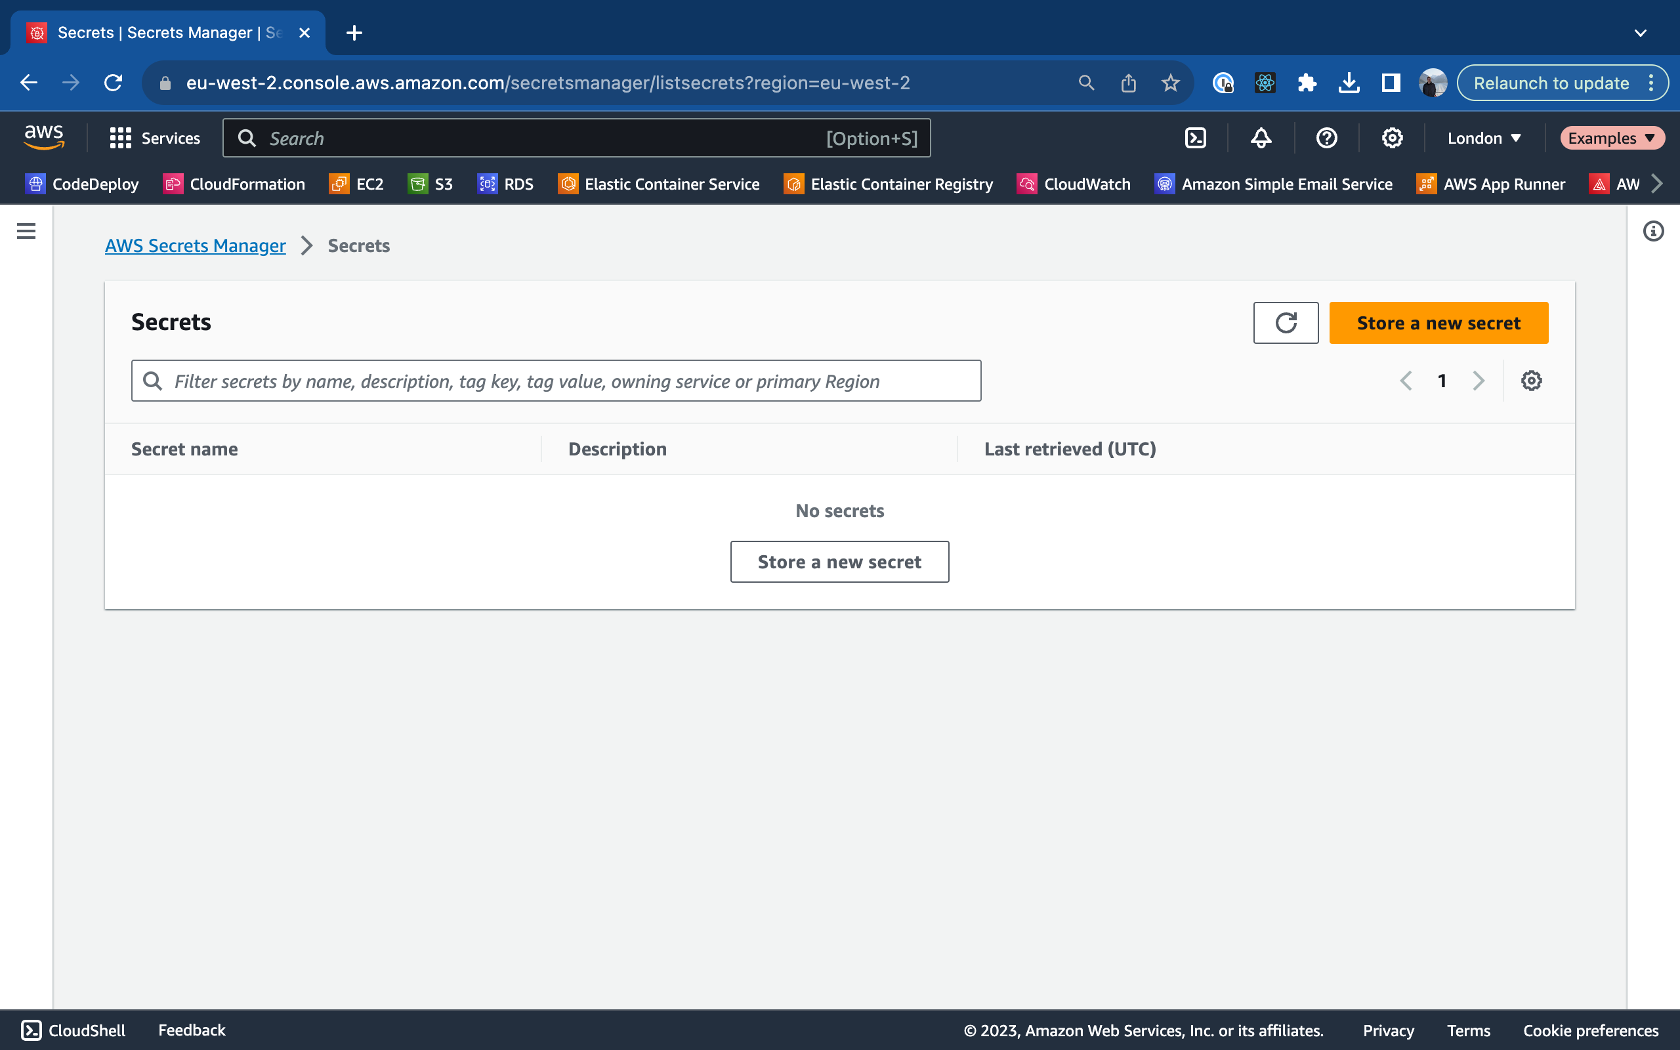Click the Description column header
Image resolution: width=1680 pixels, height=1050 pixels.
click(x=617, y=450)
